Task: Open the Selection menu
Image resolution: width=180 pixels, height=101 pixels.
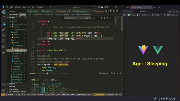Action: point(18,7)
